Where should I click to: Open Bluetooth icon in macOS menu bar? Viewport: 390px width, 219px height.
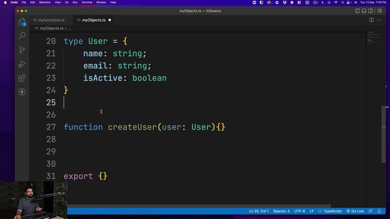click(x=322, y=2)
